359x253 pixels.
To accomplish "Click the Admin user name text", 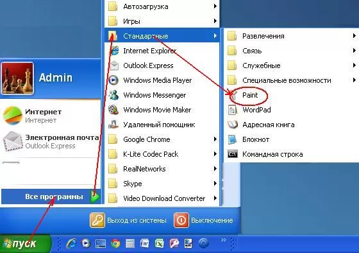I will point(56,78).
